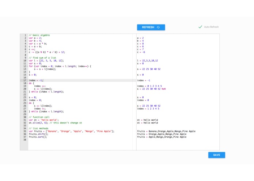Click the line 'fruits.shift();'
Screen dimensions: 254x181
[x=38, y=134]
